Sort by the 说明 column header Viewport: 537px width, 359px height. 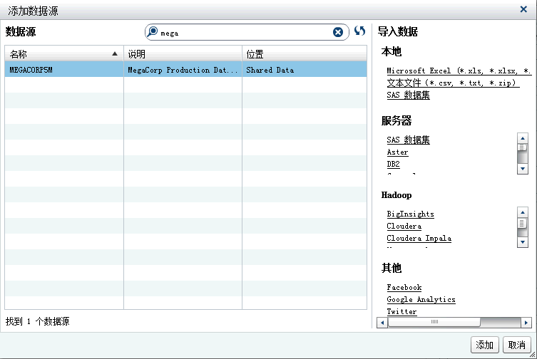(183, 53)
